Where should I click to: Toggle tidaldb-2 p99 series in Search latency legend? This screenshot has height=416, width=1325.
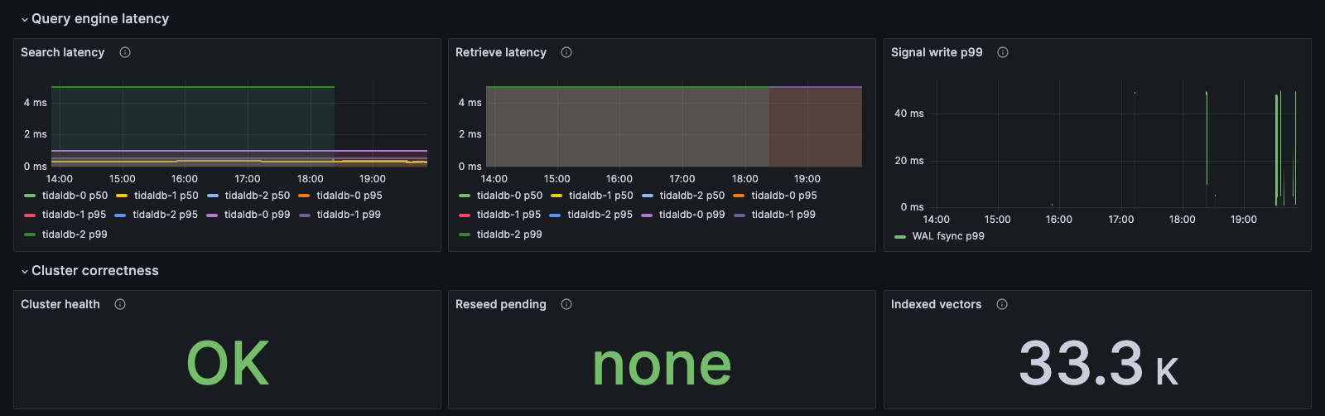[x=65, y=235]
